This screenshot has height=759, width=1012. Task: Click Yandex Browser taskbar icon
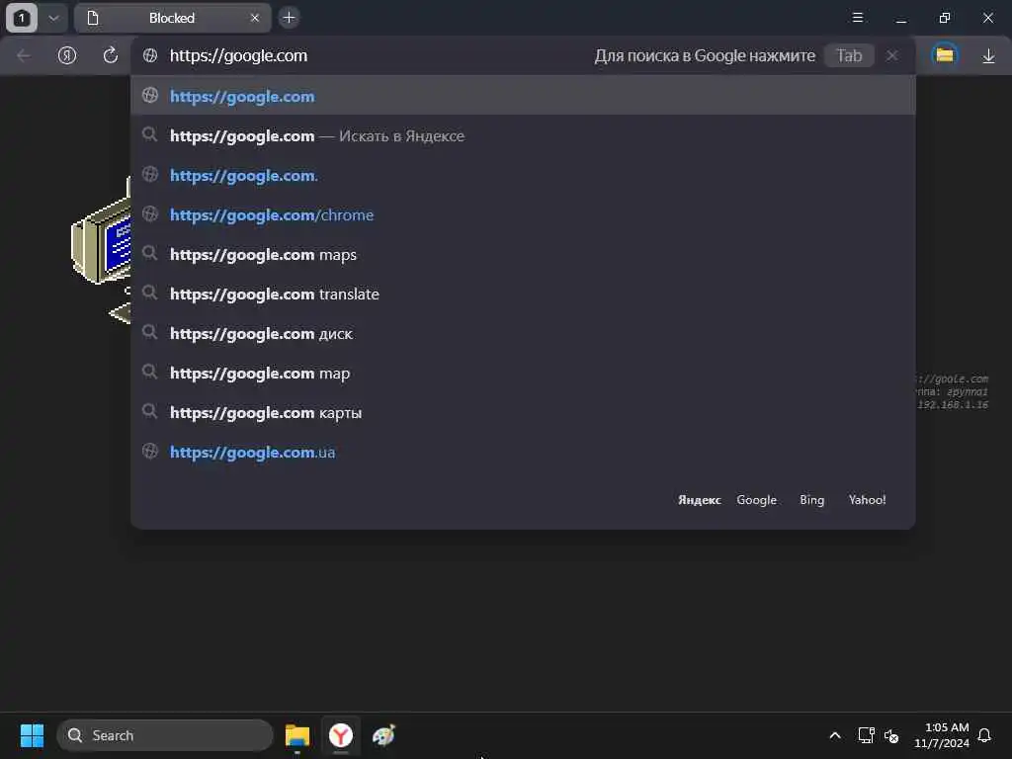[x=341, y=735]
